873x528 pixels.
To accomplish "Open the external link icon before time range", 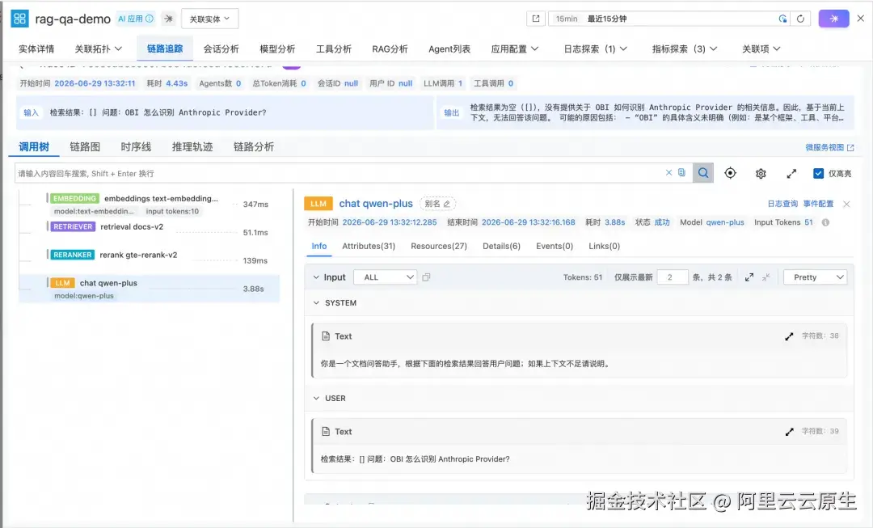I will [x=536, y=19].
